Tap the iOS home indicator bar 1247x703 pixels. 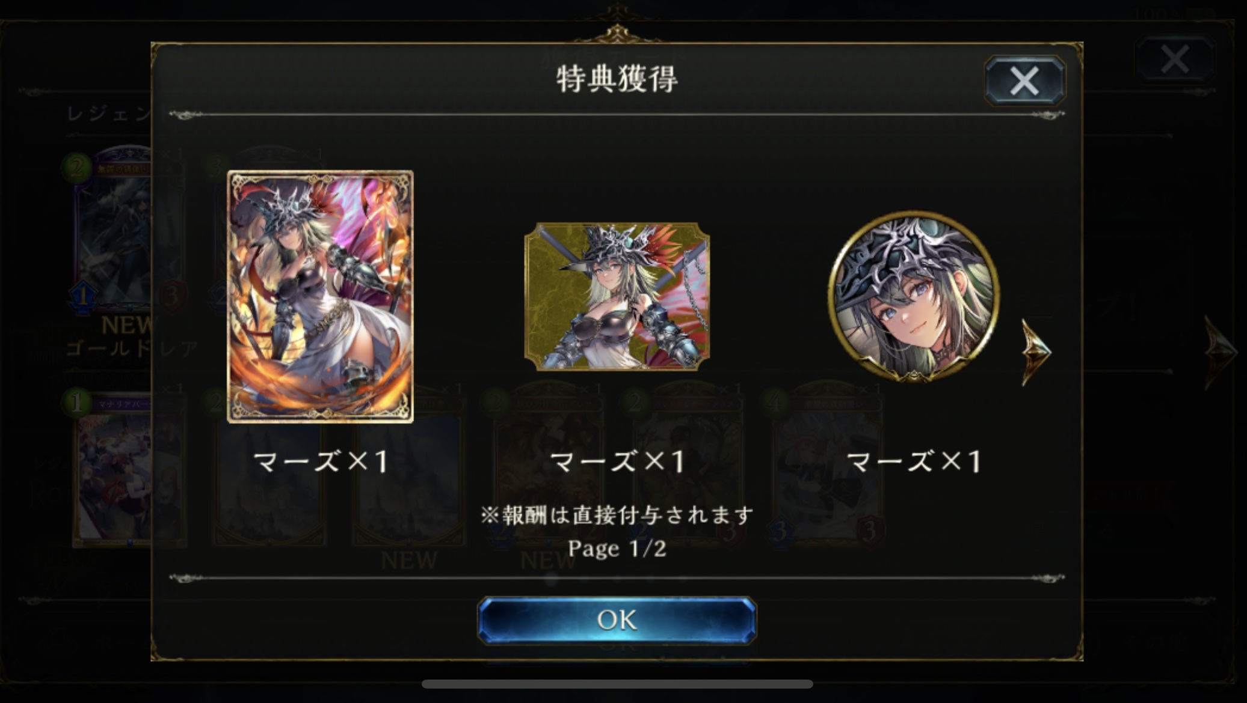click(617, 684)
